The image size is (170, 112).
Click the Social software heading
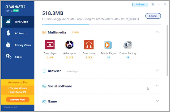click(x=60, y=86)
